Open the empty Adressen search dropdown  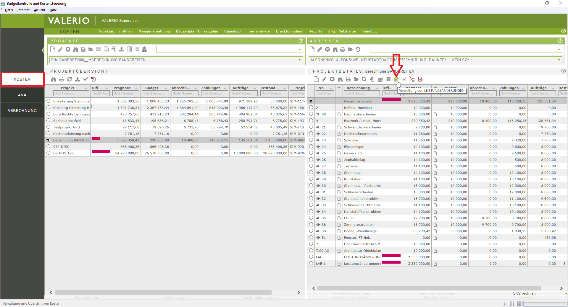tap(559, 50)
